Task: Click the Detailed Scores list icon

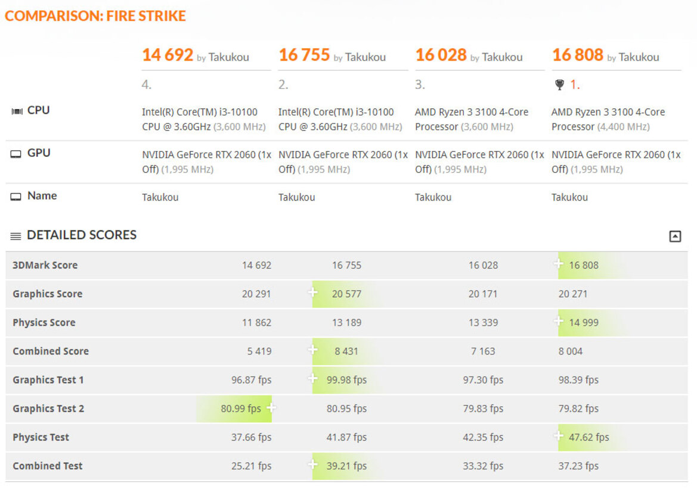Action: (x=16, y=236)
